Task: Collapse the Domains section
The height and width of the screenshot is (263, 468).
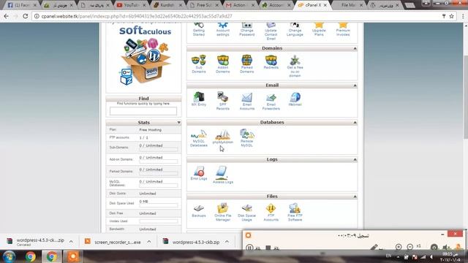Action: pos(355,48)
